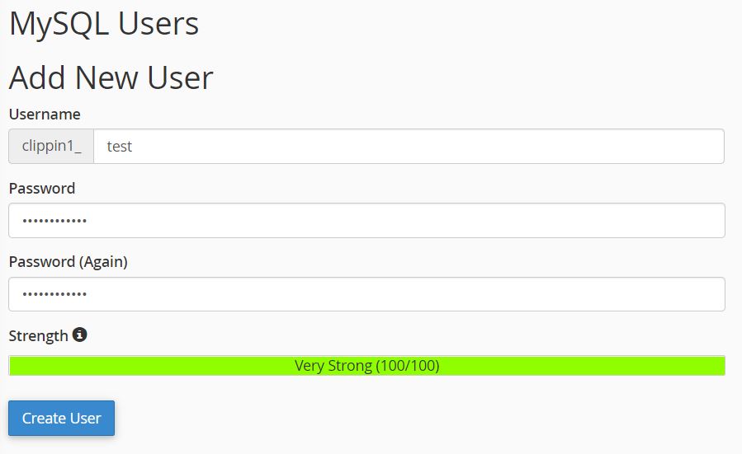Click the Create User button

(62, 418)
